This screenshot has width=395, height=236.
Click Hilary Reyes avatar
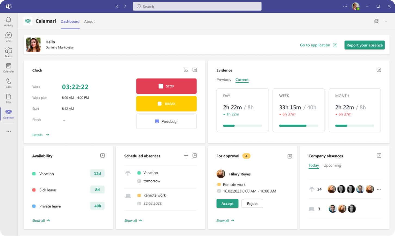221,174
